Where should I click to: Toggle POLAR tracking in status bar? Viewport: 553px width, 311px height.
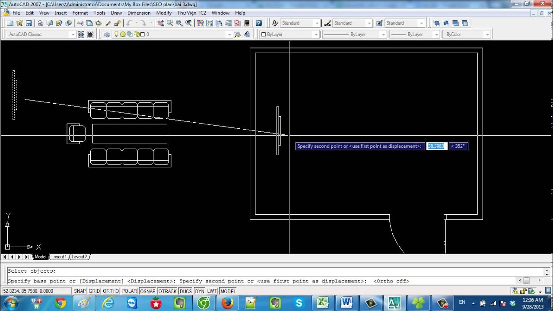pyautogui.click(x=130, y=291)
